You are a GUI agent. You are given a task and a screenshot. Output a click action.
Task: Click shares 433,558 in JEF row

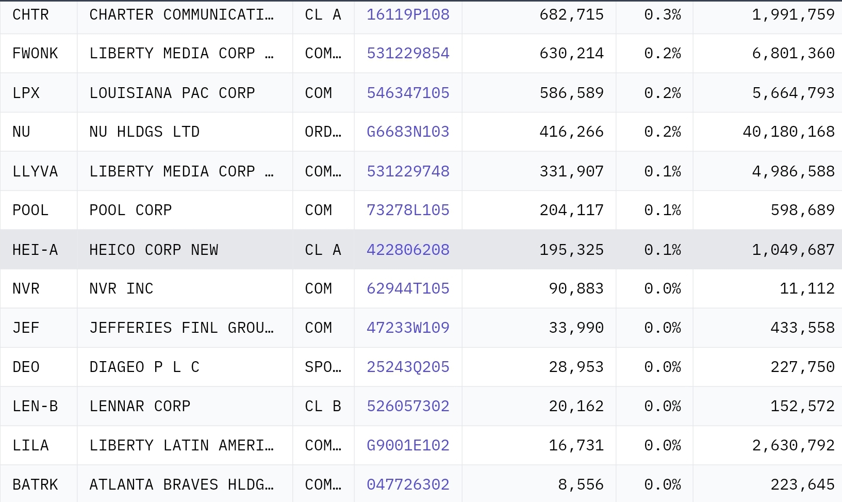pyautogui.click(x=802, y=328)
